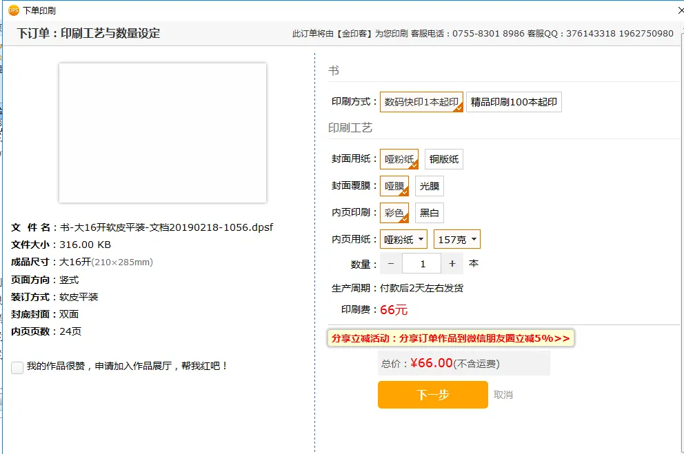Click the 24页 page count text
Viewport: 684px width, 454px height.
70,331
